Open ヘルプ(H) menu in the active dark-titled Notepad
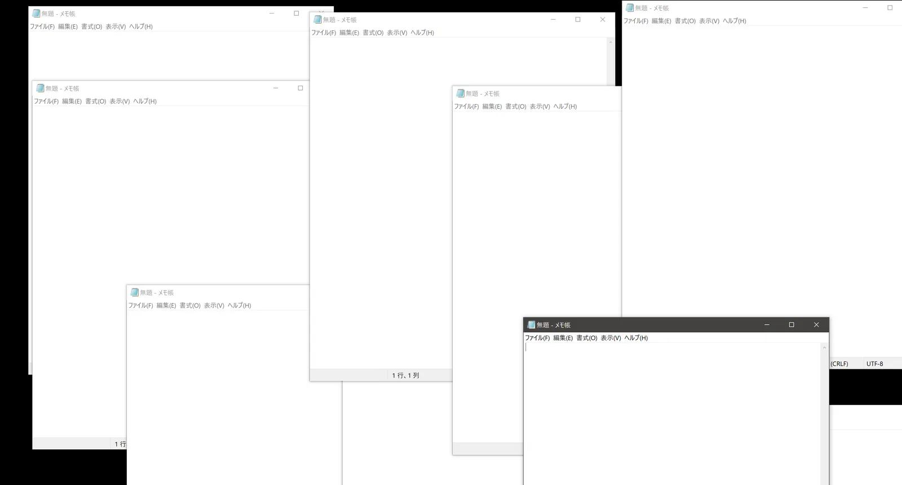Screen dimensions: 902x485 pos(636,338)
